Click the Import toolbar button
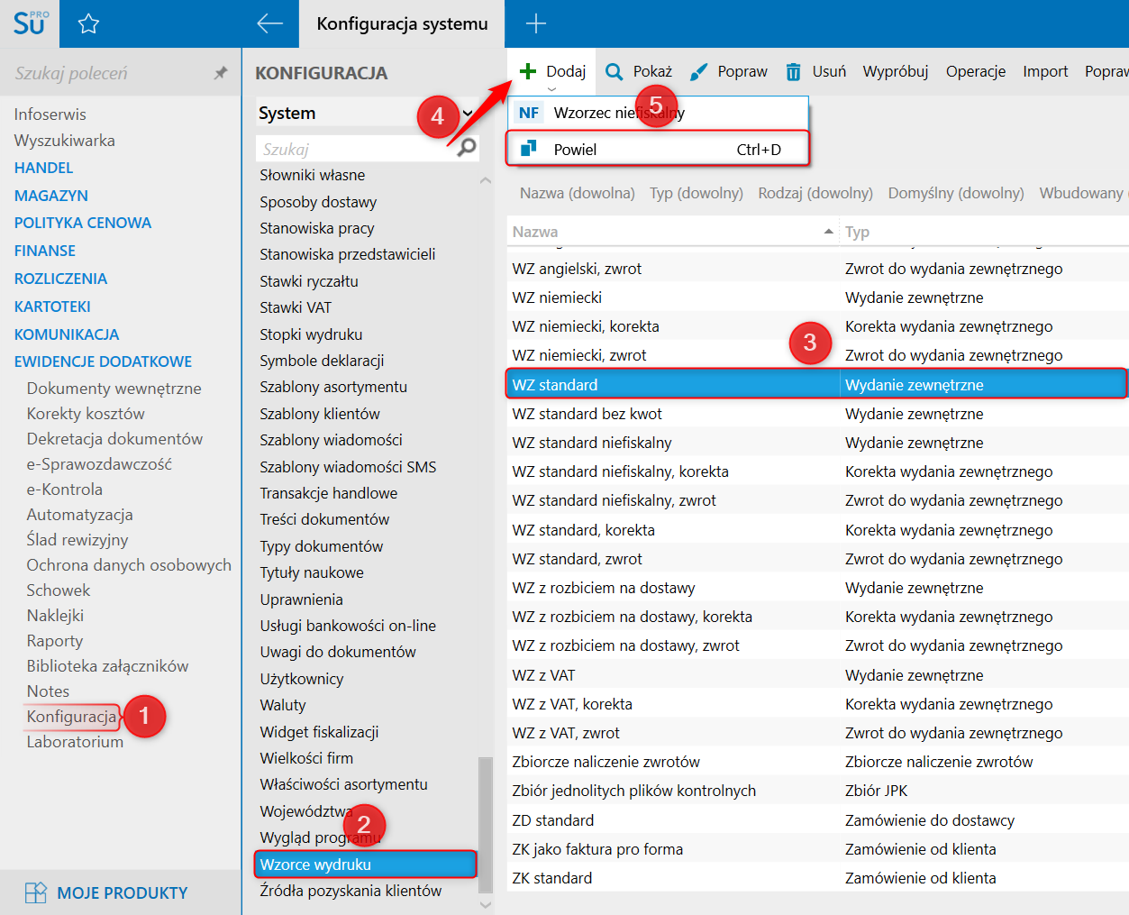This screenshot has height=915, width=1129. pos(1045,71)
